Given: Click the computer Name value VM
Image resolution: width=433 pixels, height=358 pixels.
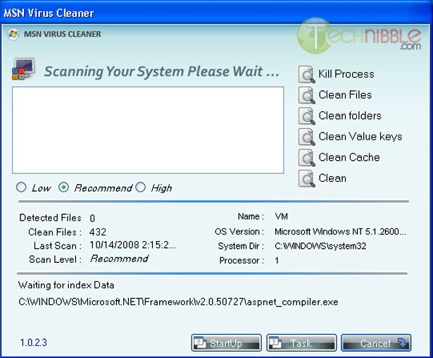Looking at the screenshot, I should 281,216.
